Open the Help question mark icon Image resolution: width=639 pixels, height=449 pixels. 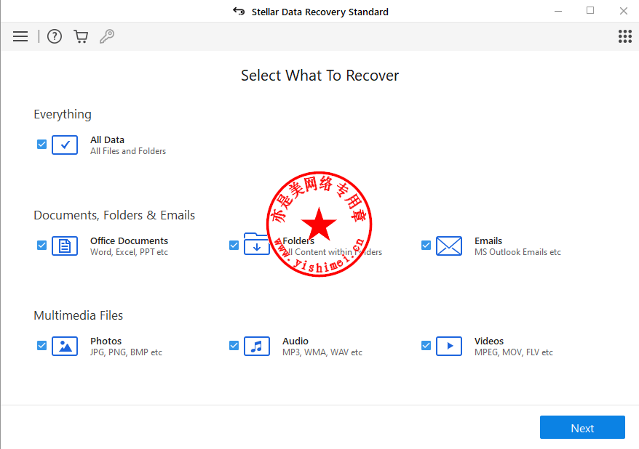pos(55,36)
